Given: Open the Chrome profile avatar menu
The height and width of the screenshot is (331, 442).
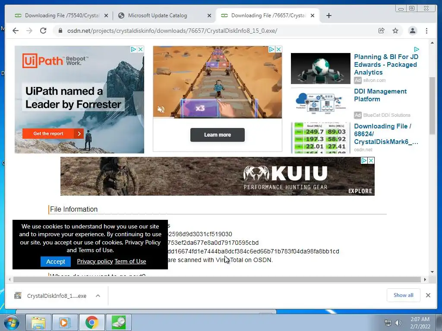Looking at the screenshot, I should [413, 31].
